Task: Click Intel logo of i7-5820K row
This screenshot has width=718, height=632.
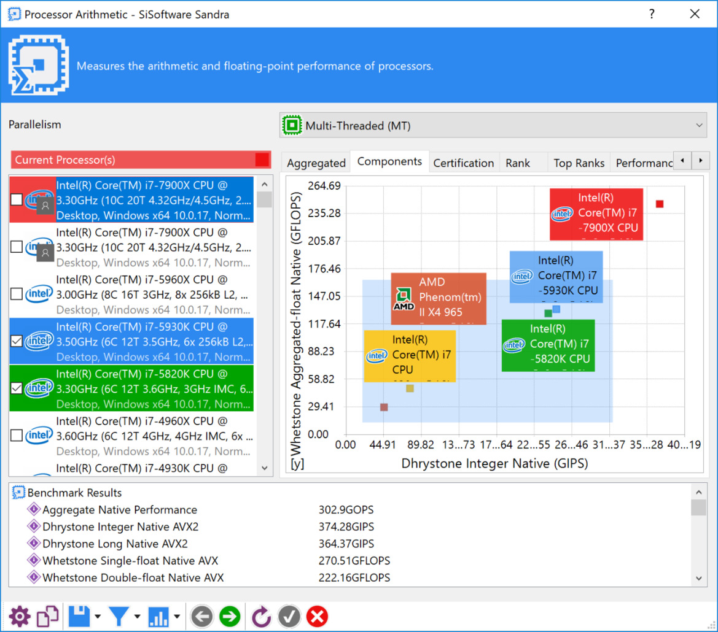Action: click(x=39, y=388)
